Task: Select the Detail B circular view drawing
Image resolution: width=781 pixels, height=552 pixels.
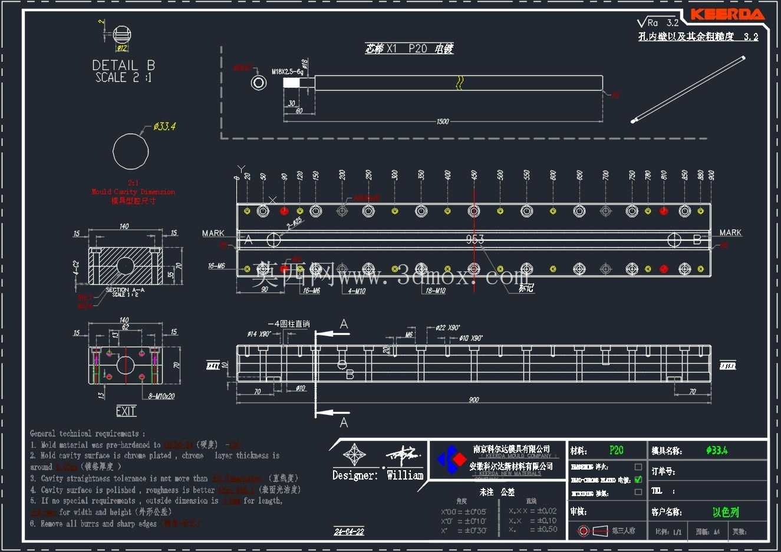Action: click(x=121, y=34)
